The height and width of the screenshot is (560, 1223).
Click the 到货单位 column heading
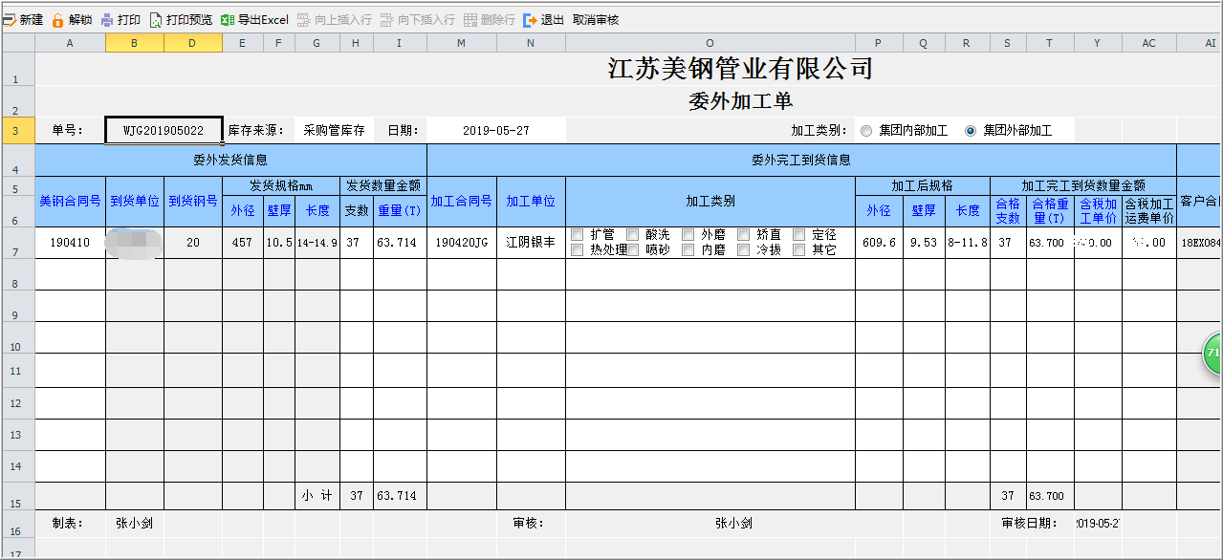tap(135, 202)
